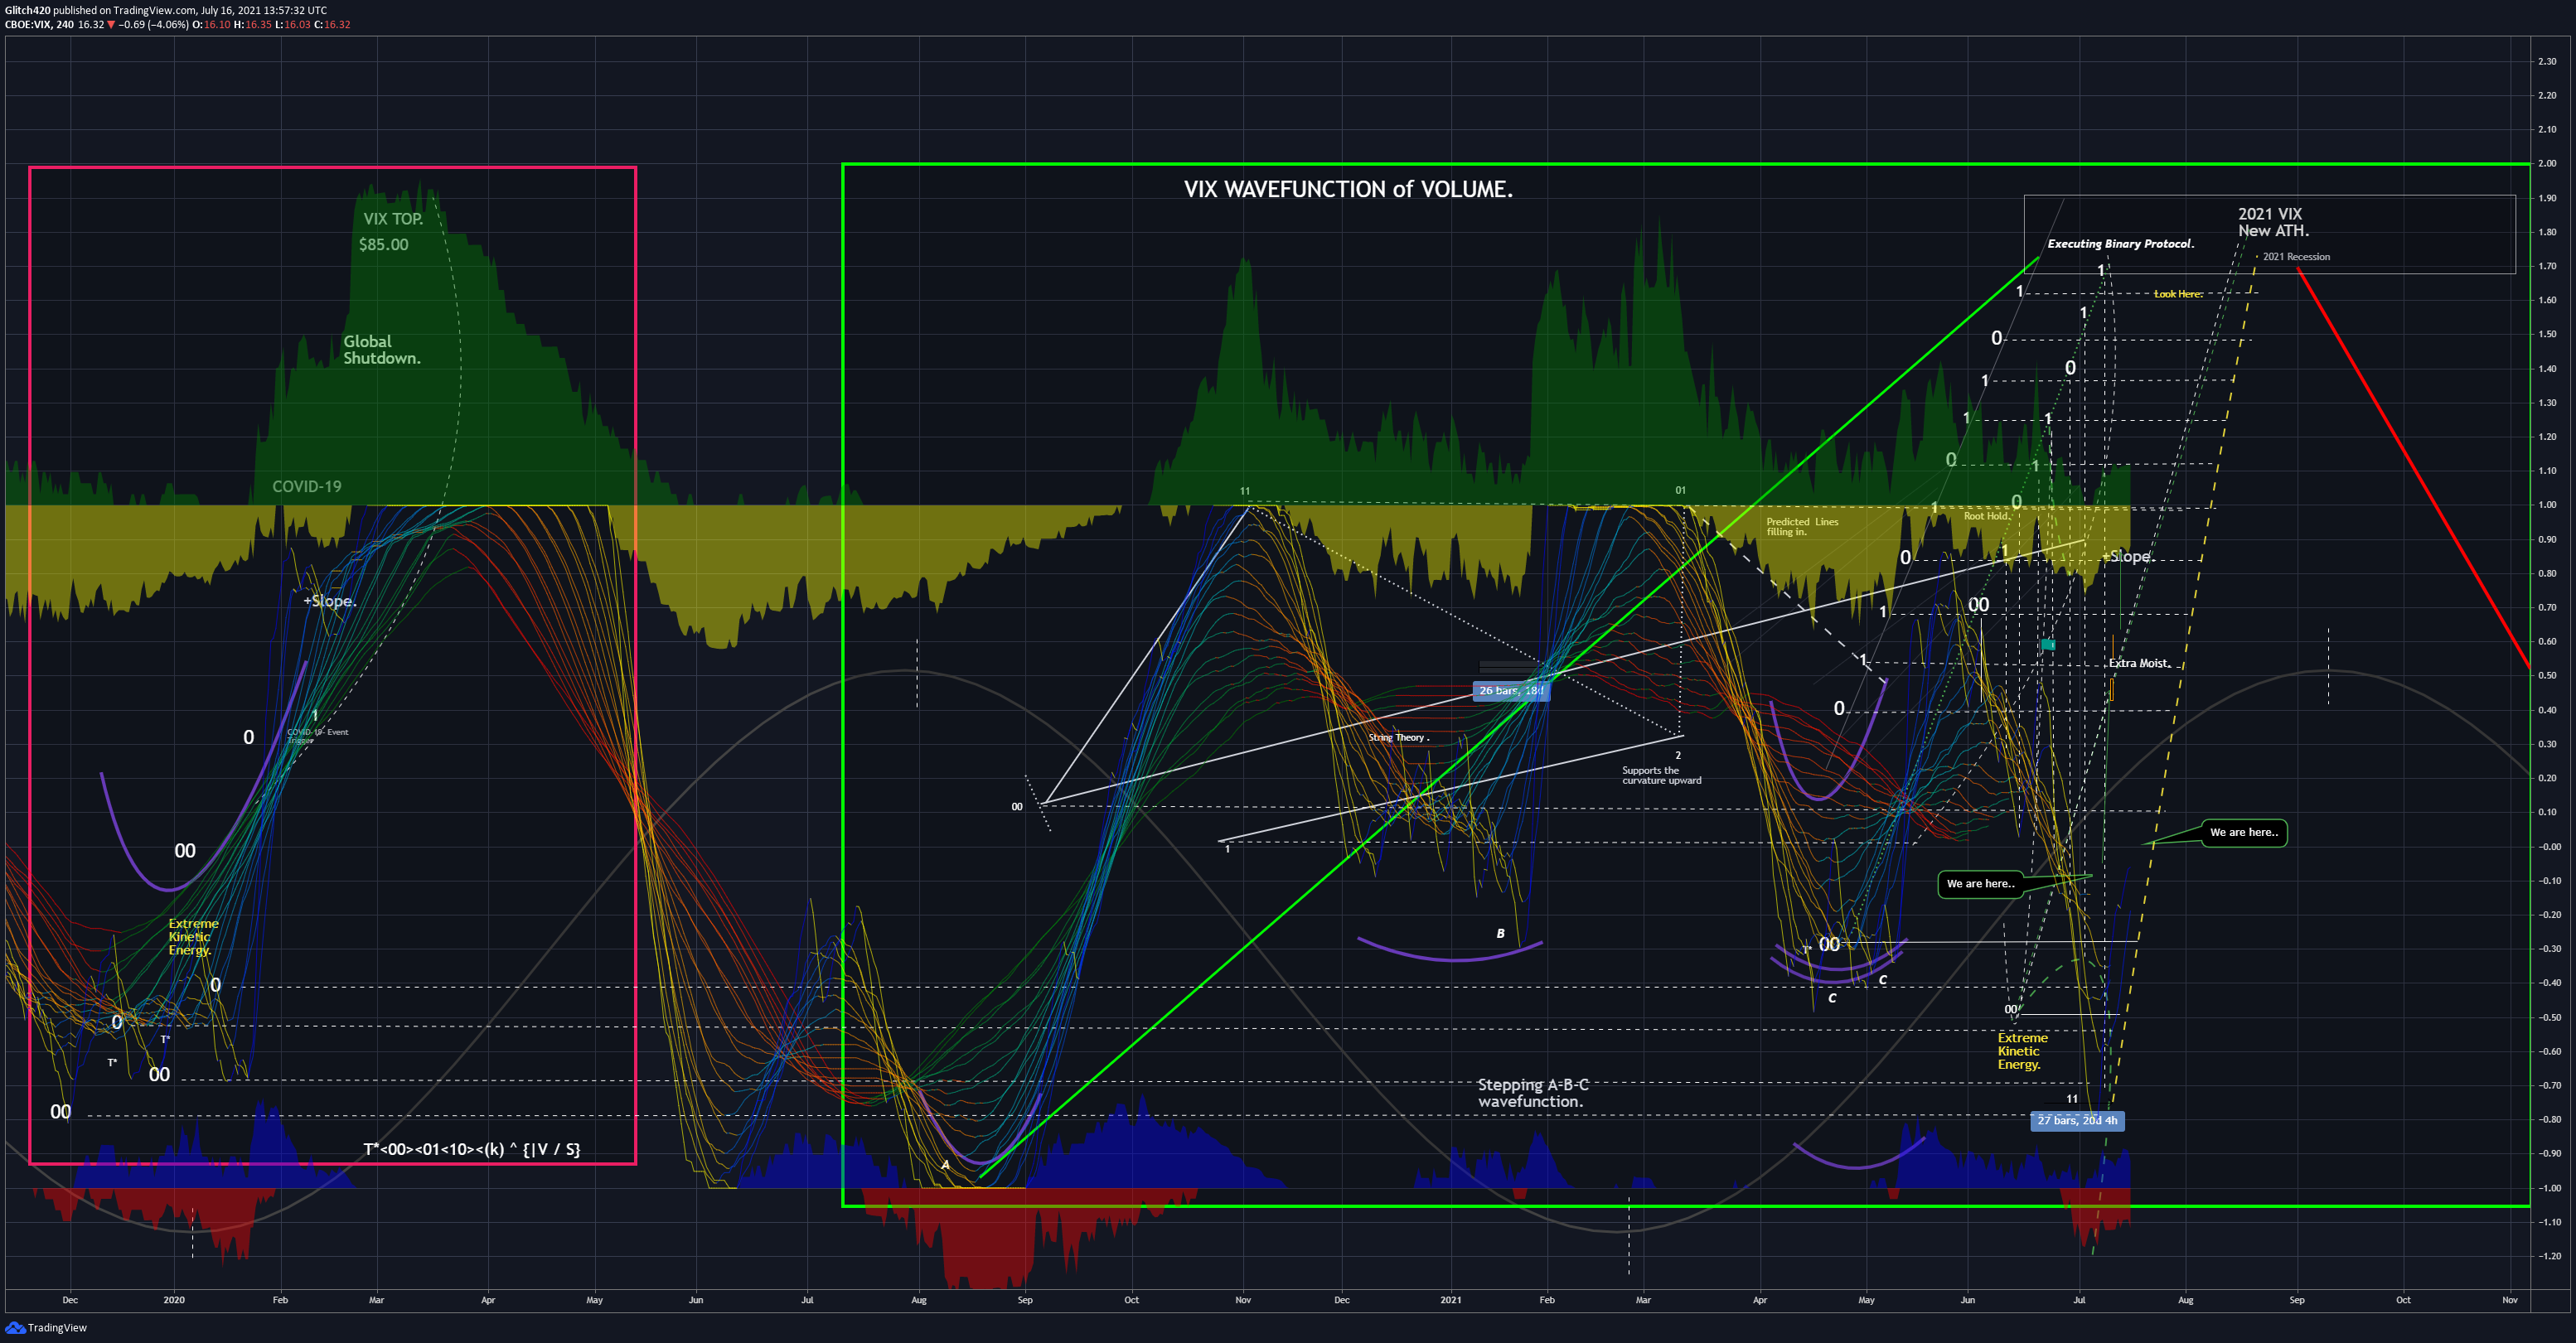Click the 2.00 value on the price axis
Screen dimensions: 2576x1343
tap(2546, 163)
